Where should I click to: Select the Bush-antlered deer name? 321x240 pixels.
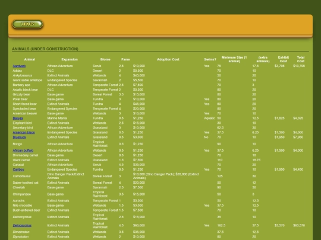(26, 210)
